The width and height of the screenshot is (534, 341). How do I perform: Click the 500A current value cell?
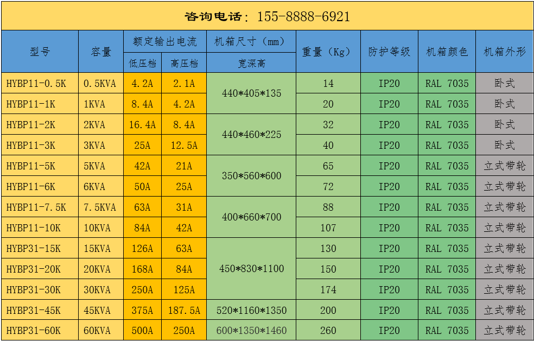[x=142, y=330]
